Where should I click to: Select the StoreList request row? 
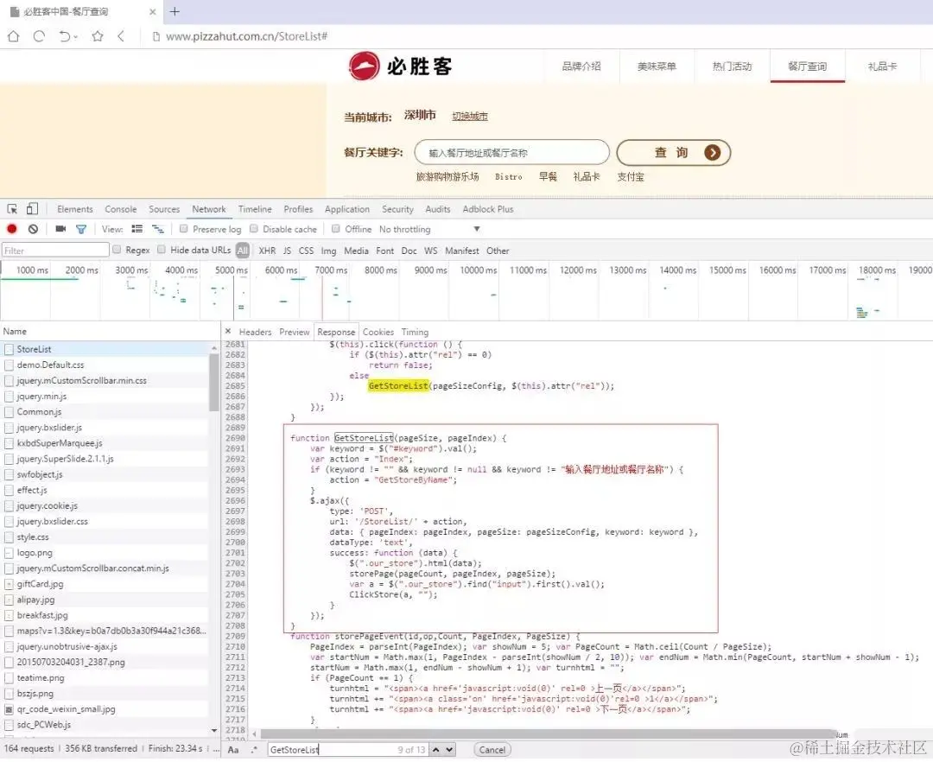(105, 349)
